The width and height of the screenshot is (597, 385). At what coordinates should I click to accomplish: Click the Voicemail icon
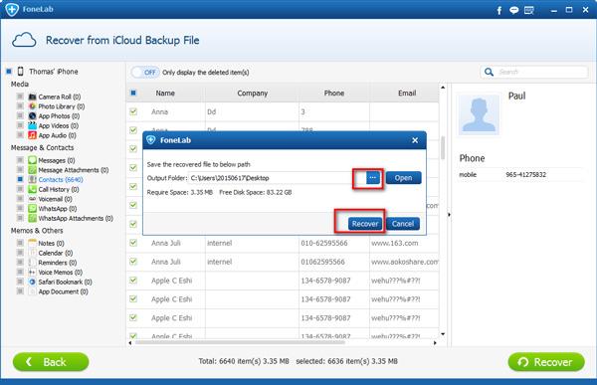click(x=33, y=199)
